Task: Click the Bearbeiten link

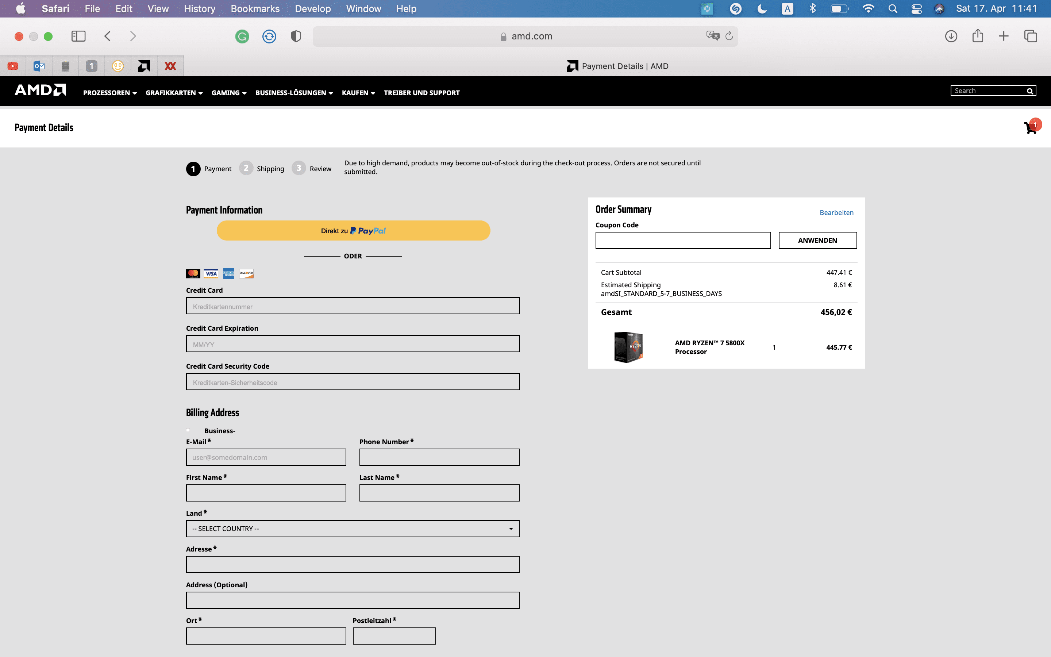Action: point(836,212)
